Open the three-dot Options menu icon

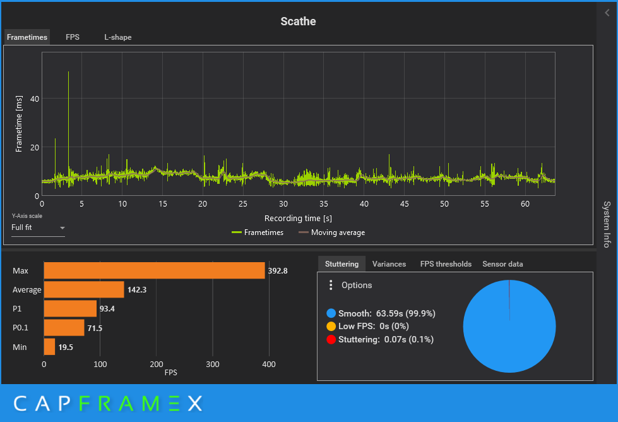click(331, 285)
